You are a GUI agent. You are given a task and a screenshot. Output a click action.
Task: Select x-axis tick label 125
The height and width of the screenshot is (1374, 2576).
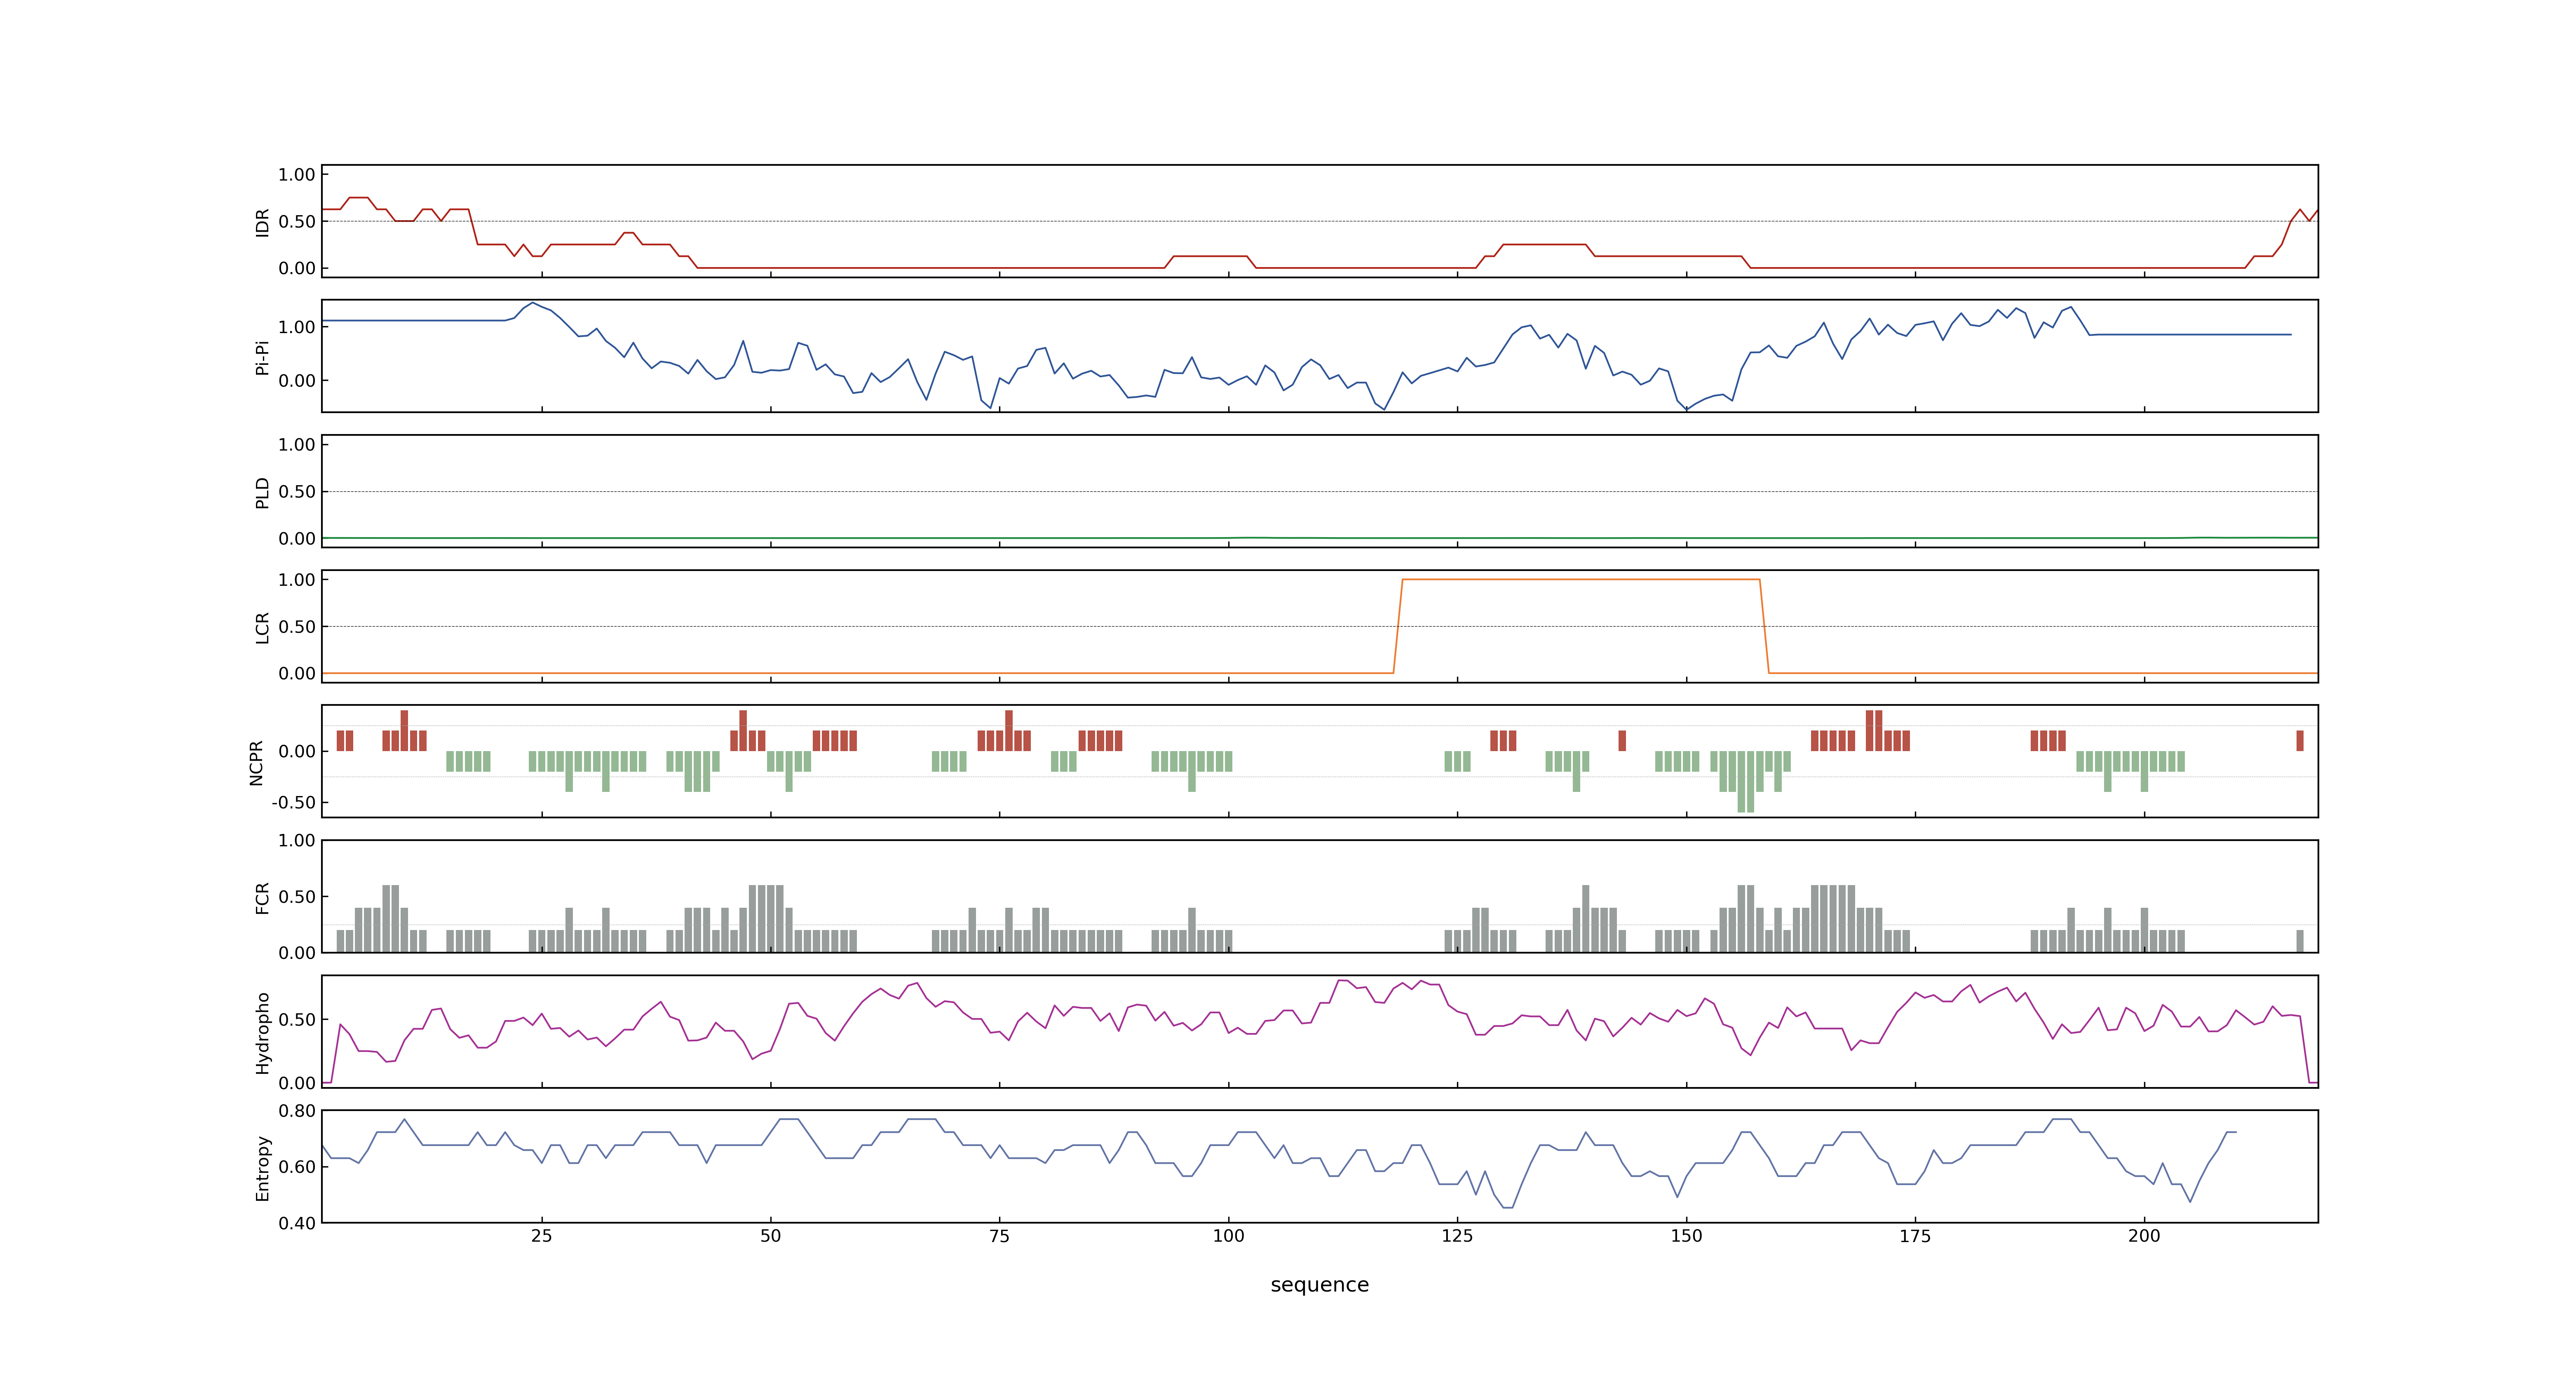click(x=1458, y=1236)
